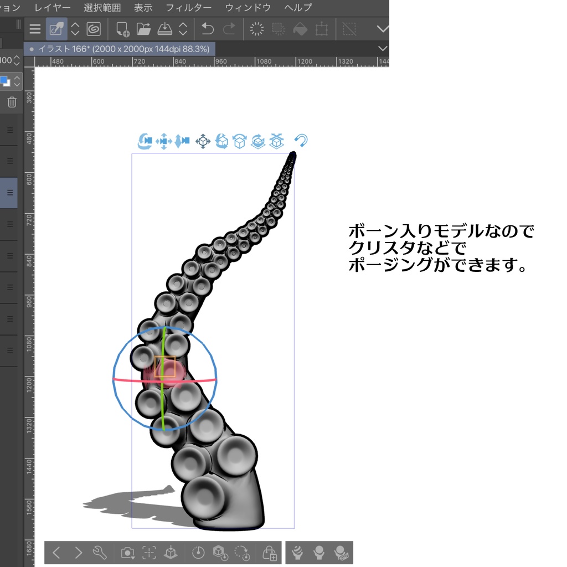This screenshot has width=567, height=567.
Task: Tap the 3D camera rotate icon above the tentacle
Action: 144,141
